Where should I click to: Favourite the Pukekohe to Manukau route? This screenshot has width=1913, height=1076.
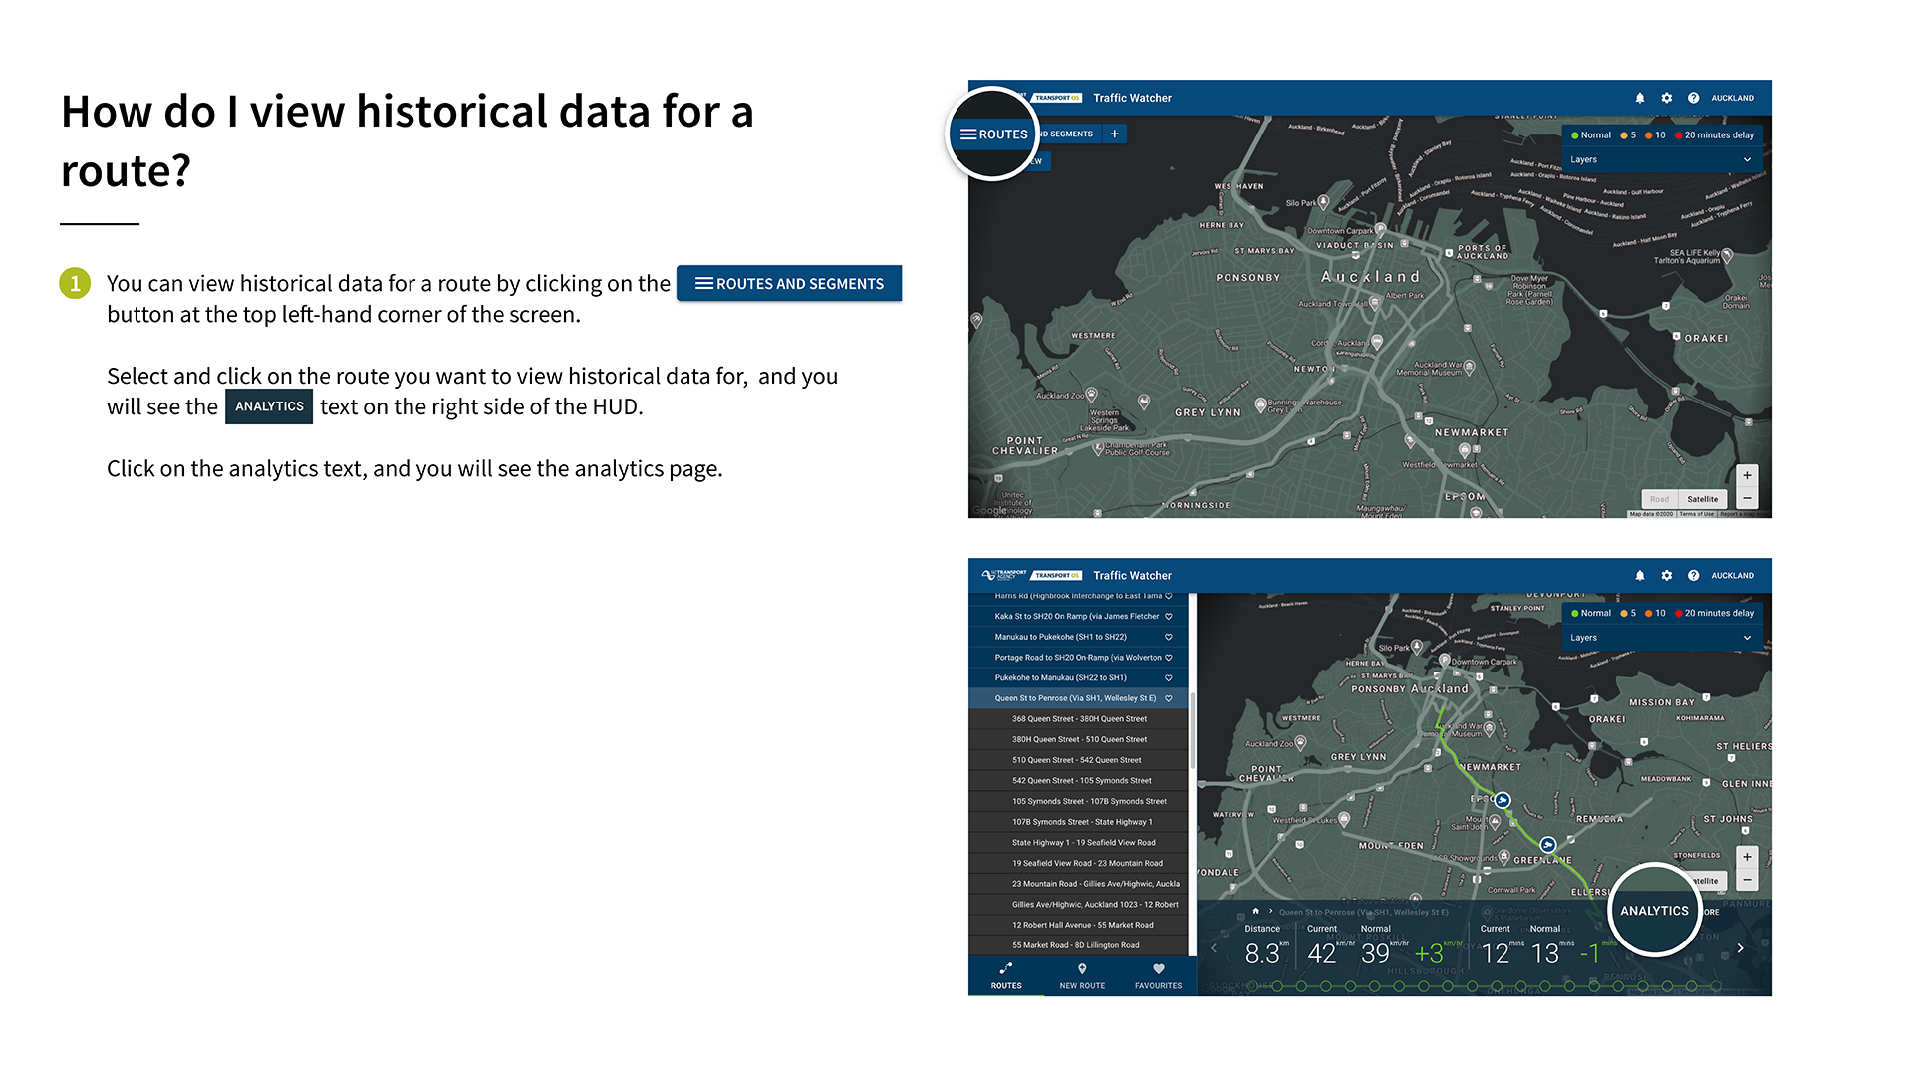tap(1169, 678)
